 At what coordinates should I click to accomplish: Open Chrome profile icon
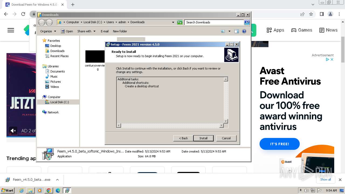(330, 14)
